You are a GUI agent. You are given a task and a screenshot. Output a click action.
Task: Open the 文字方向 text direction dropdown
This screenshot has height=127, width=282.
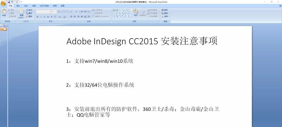[98, 10]
